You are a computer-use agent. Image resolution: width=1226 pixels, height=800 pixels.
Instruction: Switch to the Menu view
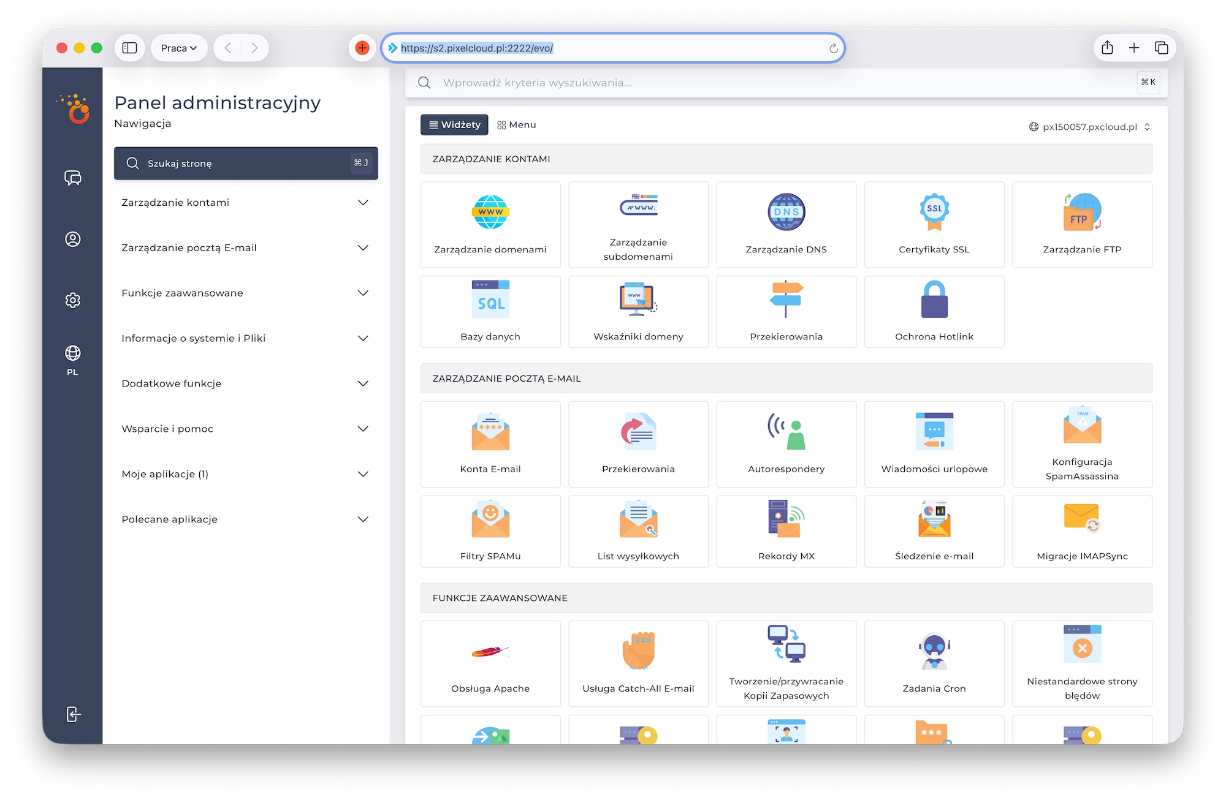(x=517, y=124)
